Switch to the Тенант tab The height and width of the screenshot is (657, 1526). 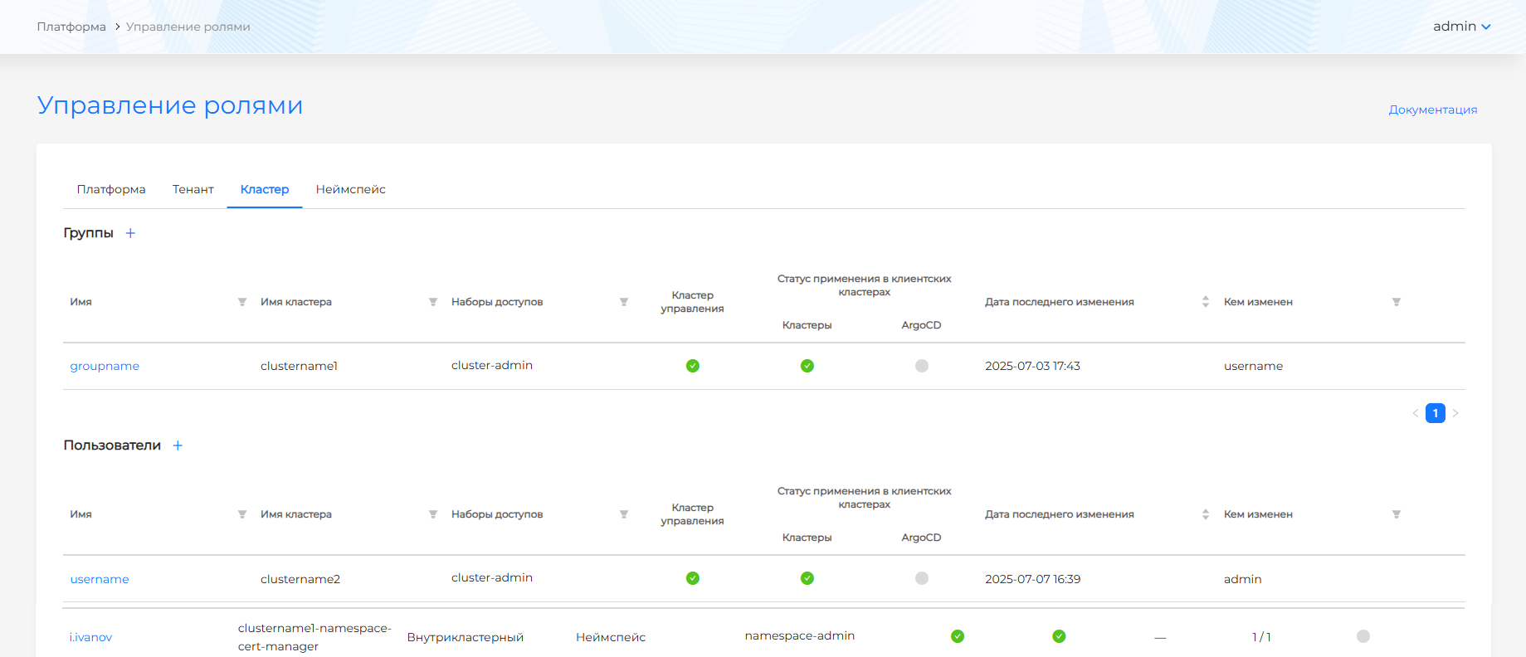(x=193, y=189)
